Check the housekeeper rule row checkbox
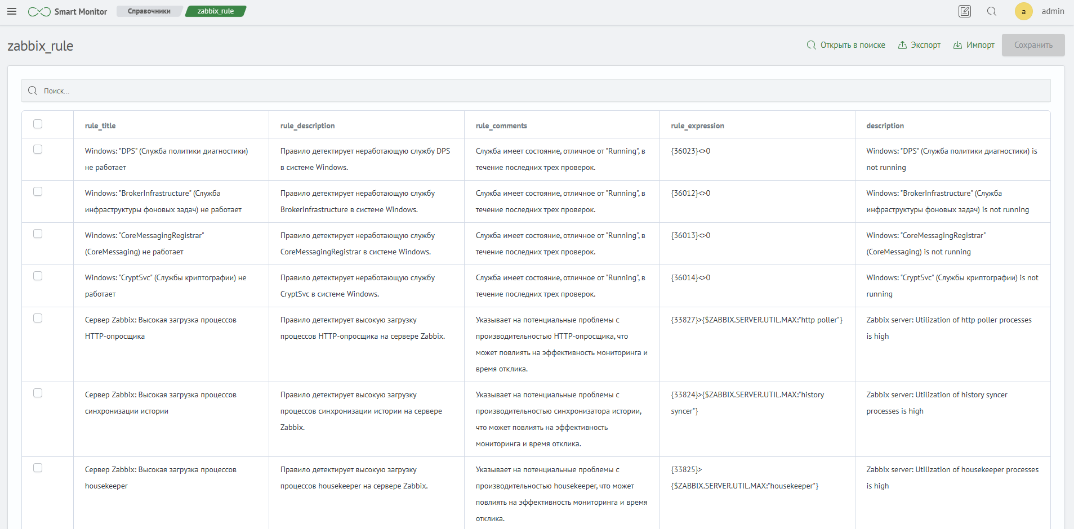1074x529 pixels. click(x=38, y=468)
